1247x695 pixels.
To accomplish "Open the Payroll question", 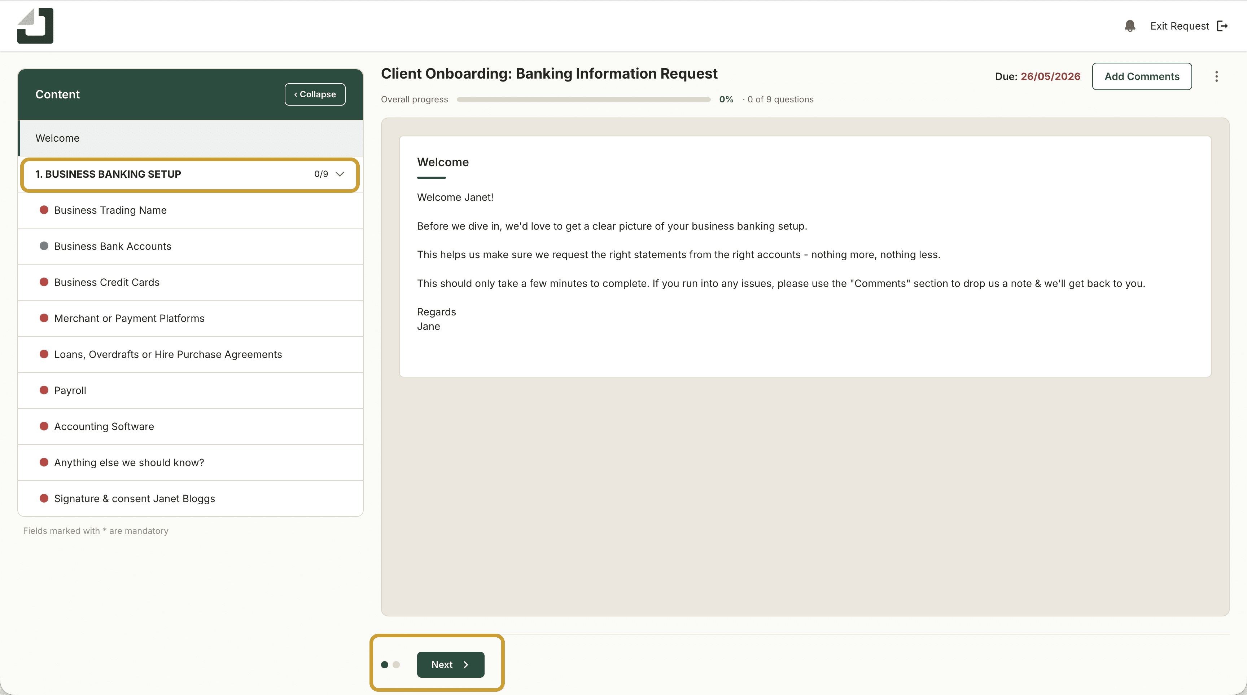I will [191, 390].
